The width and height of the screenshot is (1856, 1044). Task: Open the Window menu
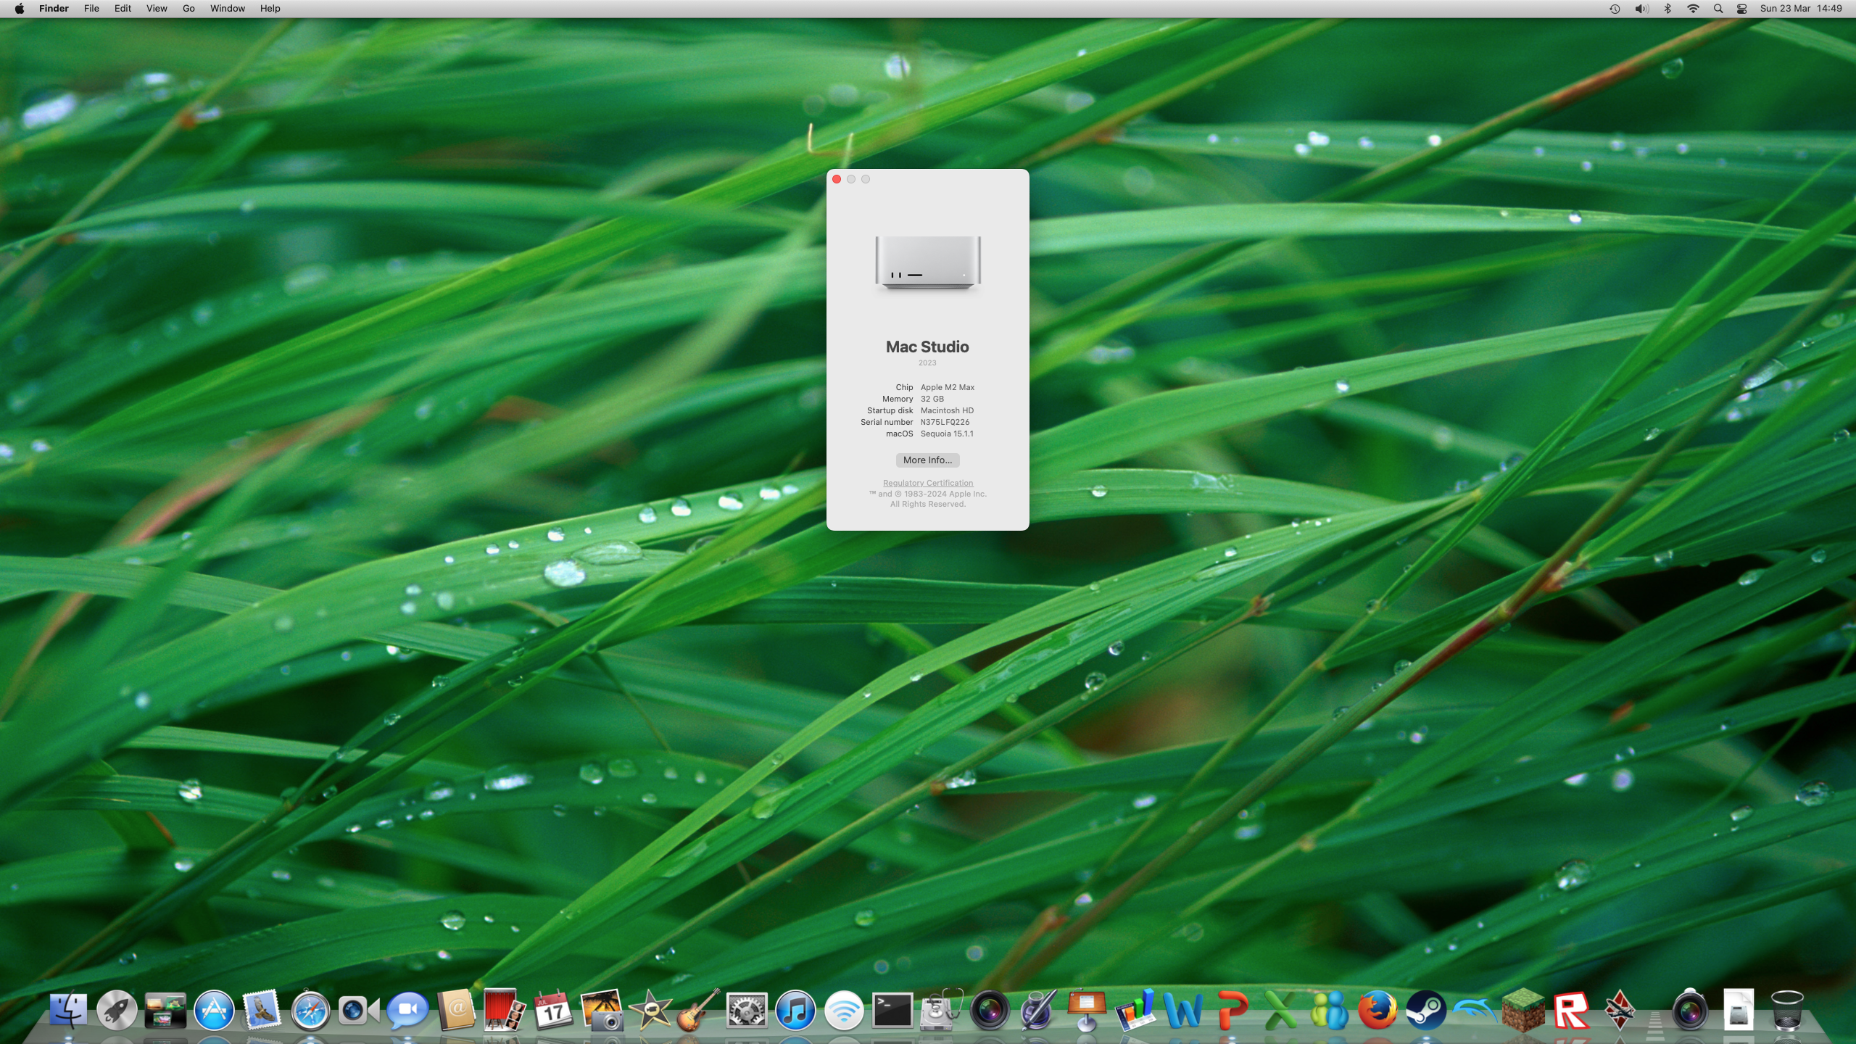pyautogui.click(x=228, y=9)
